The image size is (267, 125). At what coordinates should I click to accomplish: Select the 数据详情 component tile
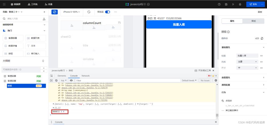coord(13,46)
